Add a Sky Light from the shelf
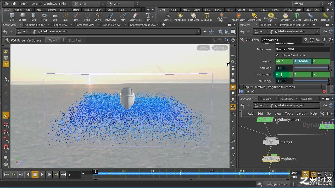This screenshot has height=188, width=335. 286,17
